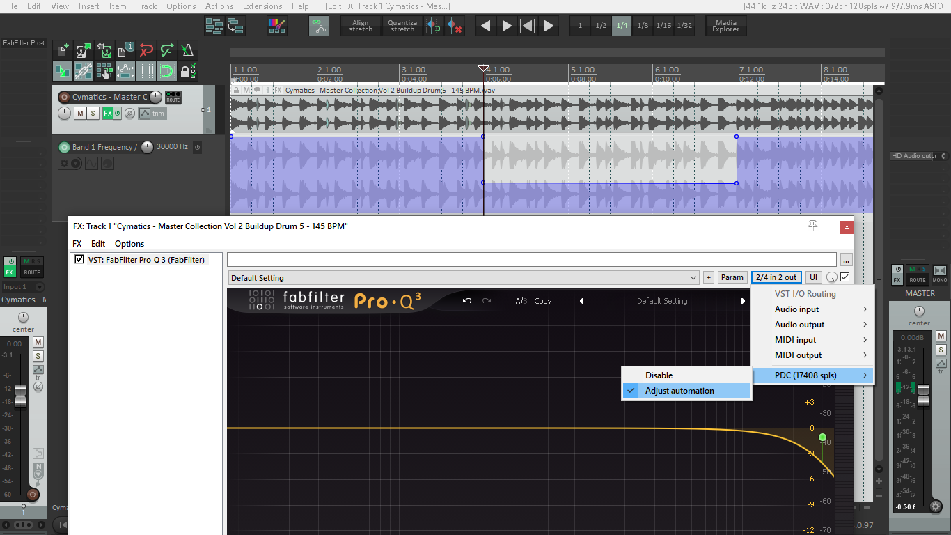
Task: Open the Insert menu
Action: click(x=89, y=6)
